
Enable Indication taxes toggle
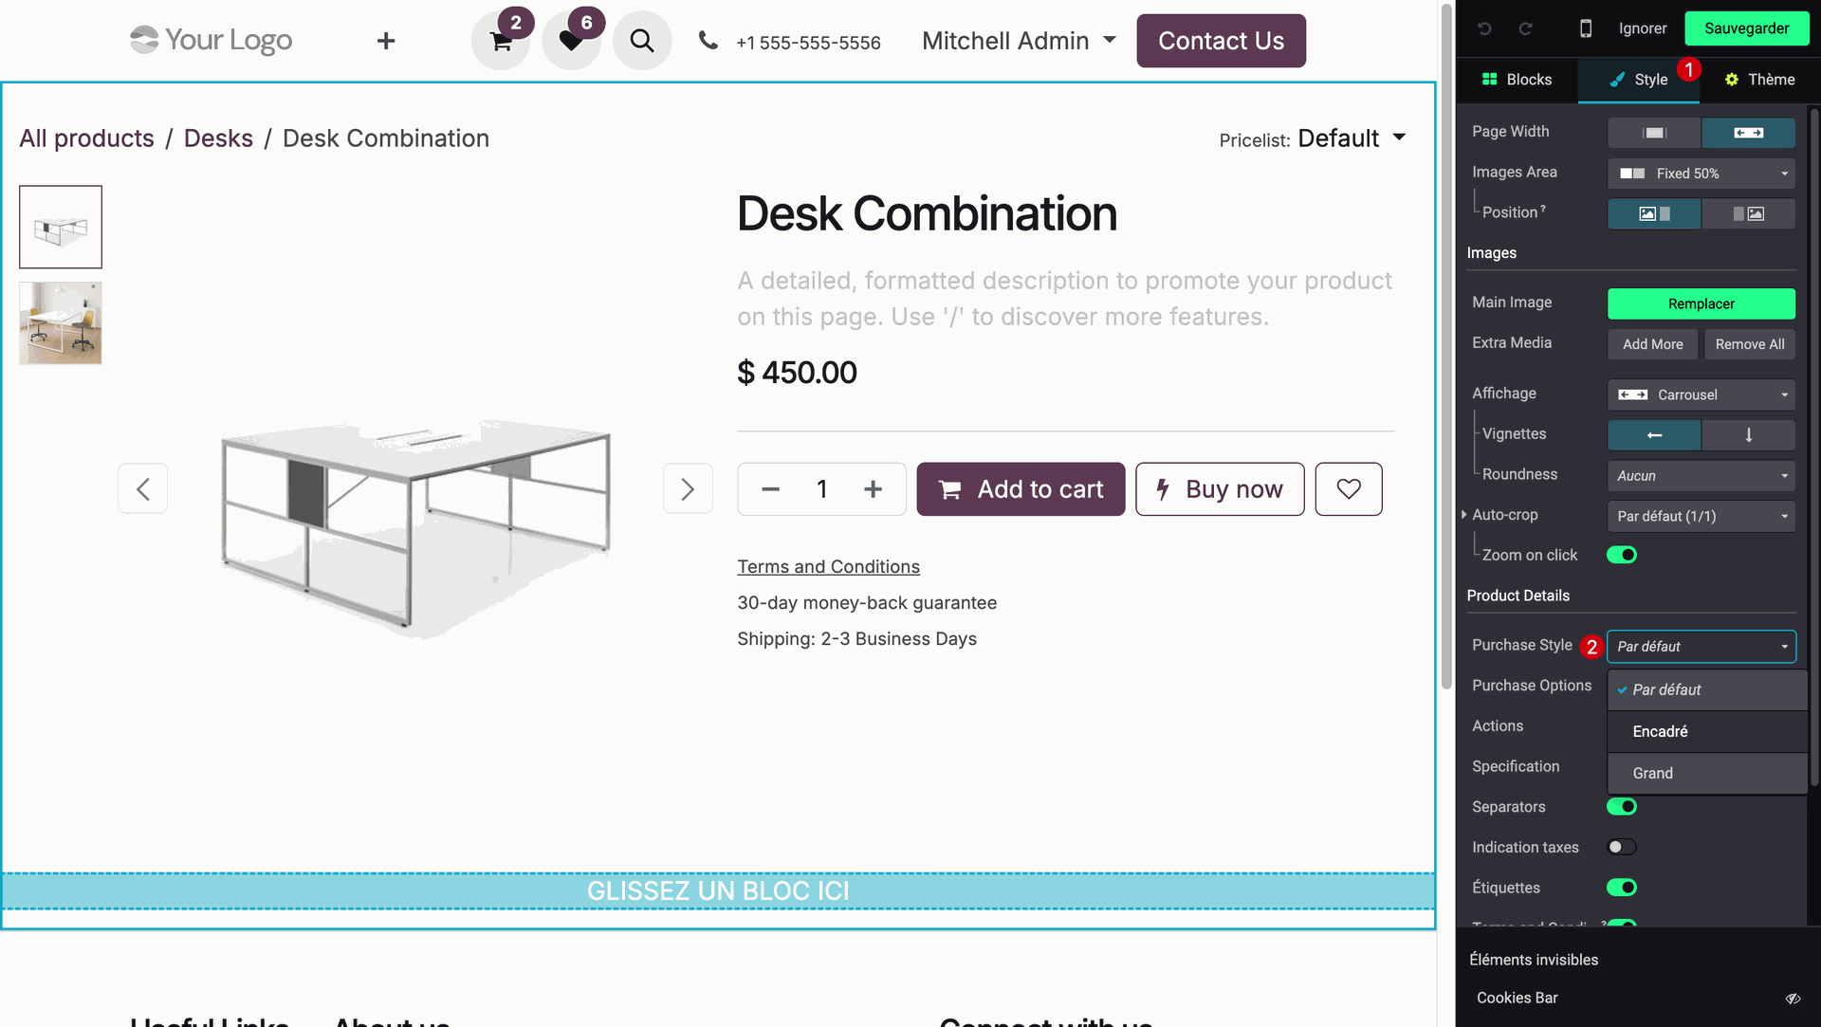tap(1622, 848)
